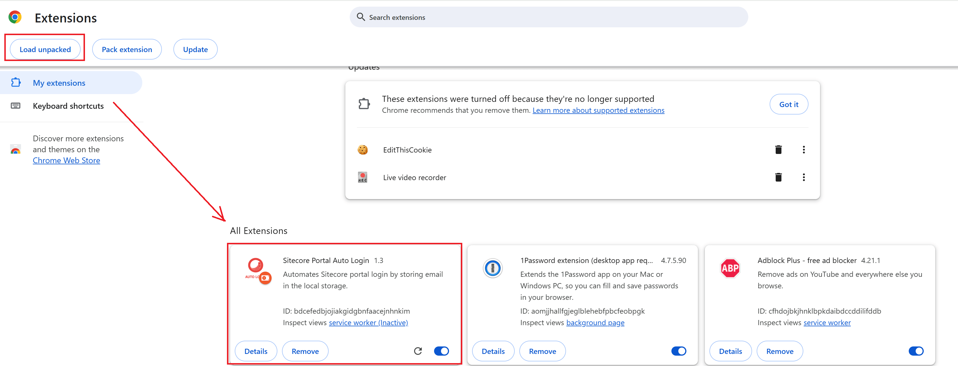The width and height of the screenshot is (958, 366).
Task: Dismiss notice with Got it button
Action: click(788, 104)
